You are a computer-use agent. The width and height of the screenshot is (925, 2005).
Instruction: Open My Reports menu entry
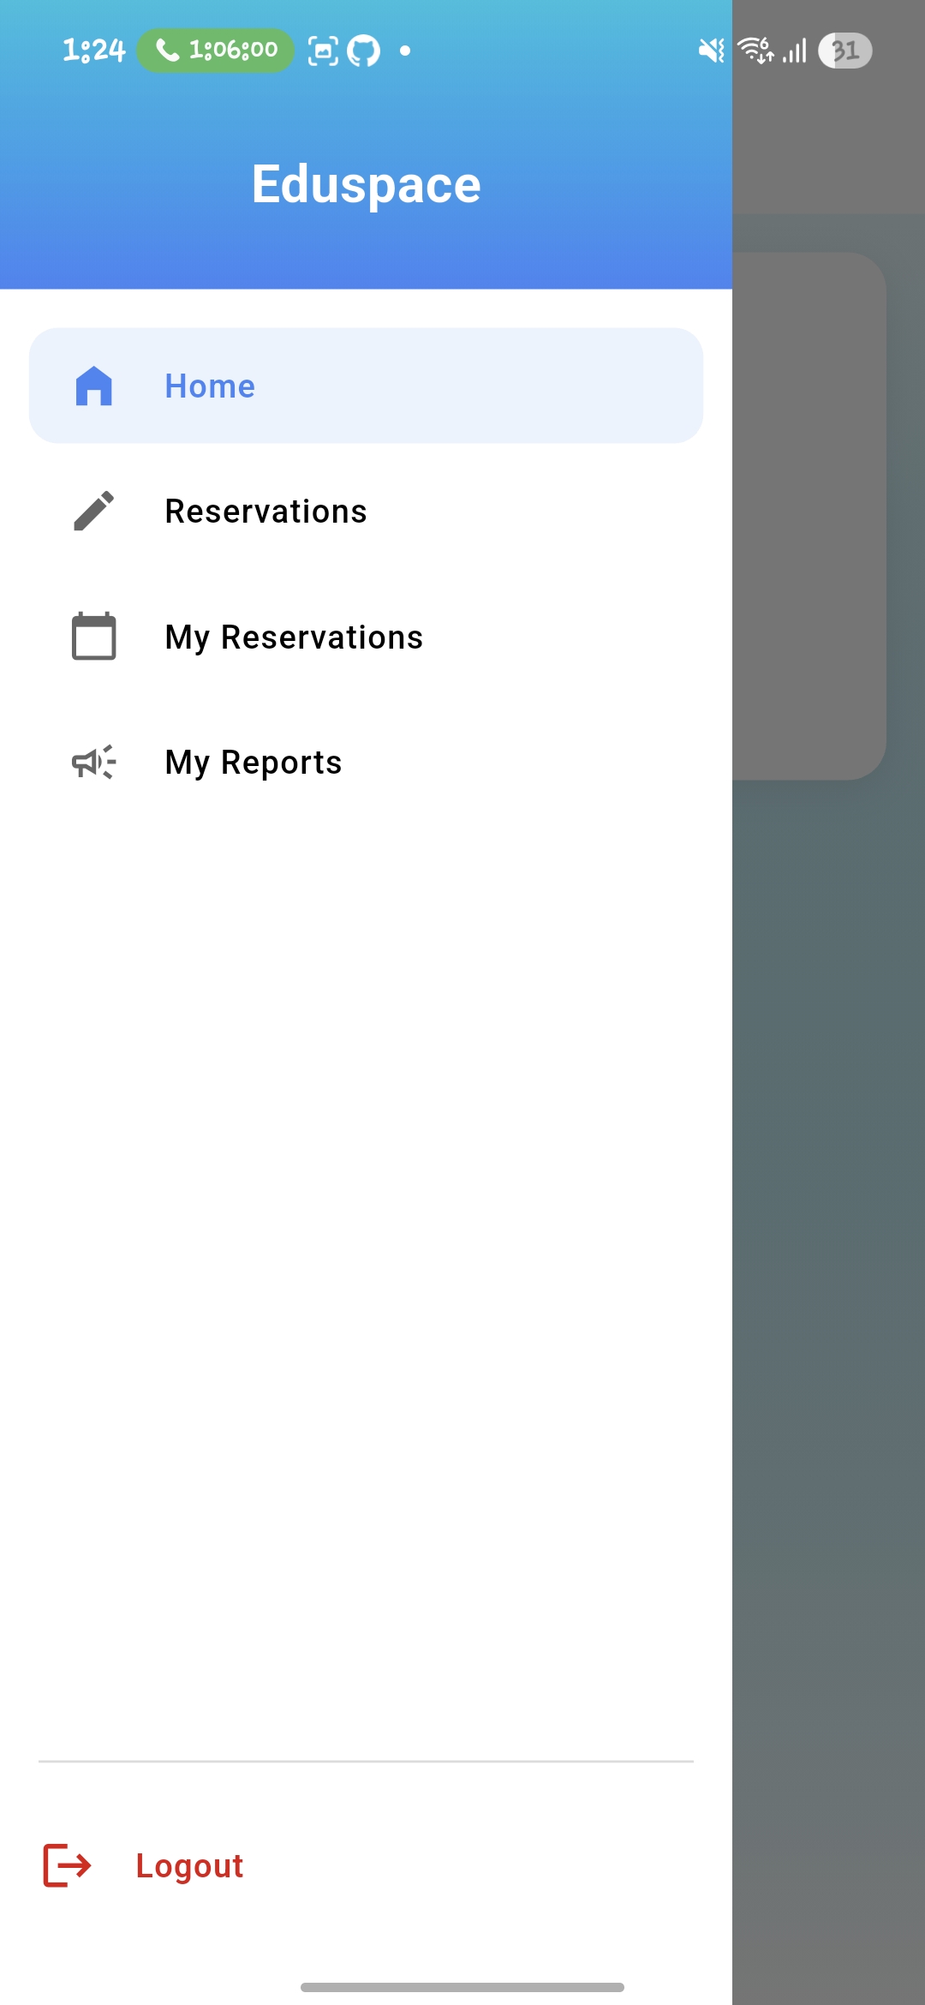tap(366, 762)
